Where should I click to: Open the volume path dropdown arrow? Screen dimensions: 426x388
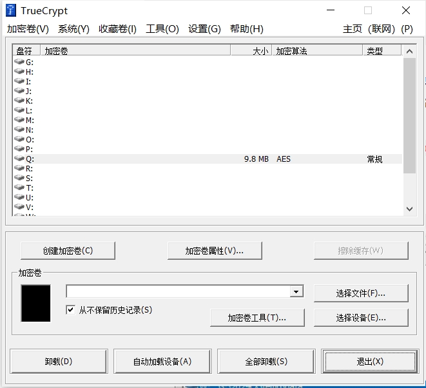296,292
